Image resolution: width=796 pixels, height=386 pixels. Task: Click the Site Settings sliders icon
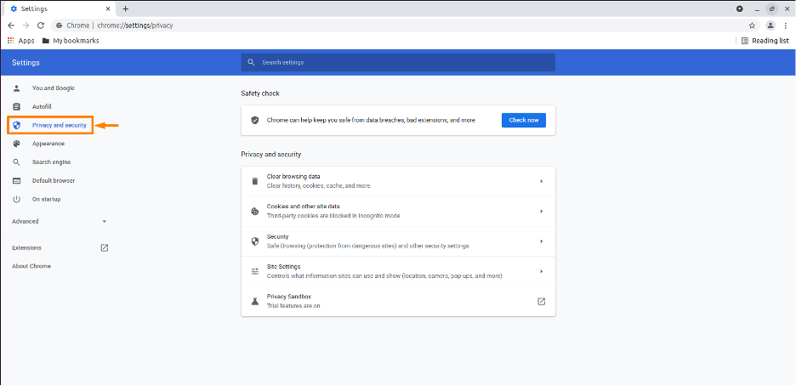(x=255, y=271)
